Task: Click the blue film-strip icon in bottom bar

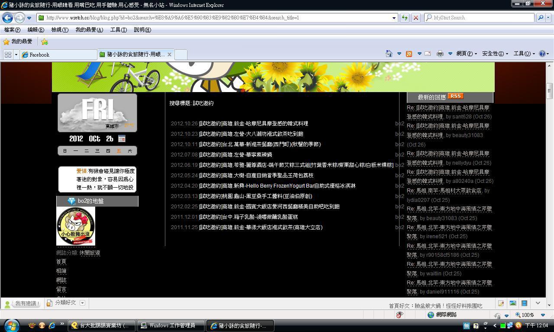Action: point(524,303)
